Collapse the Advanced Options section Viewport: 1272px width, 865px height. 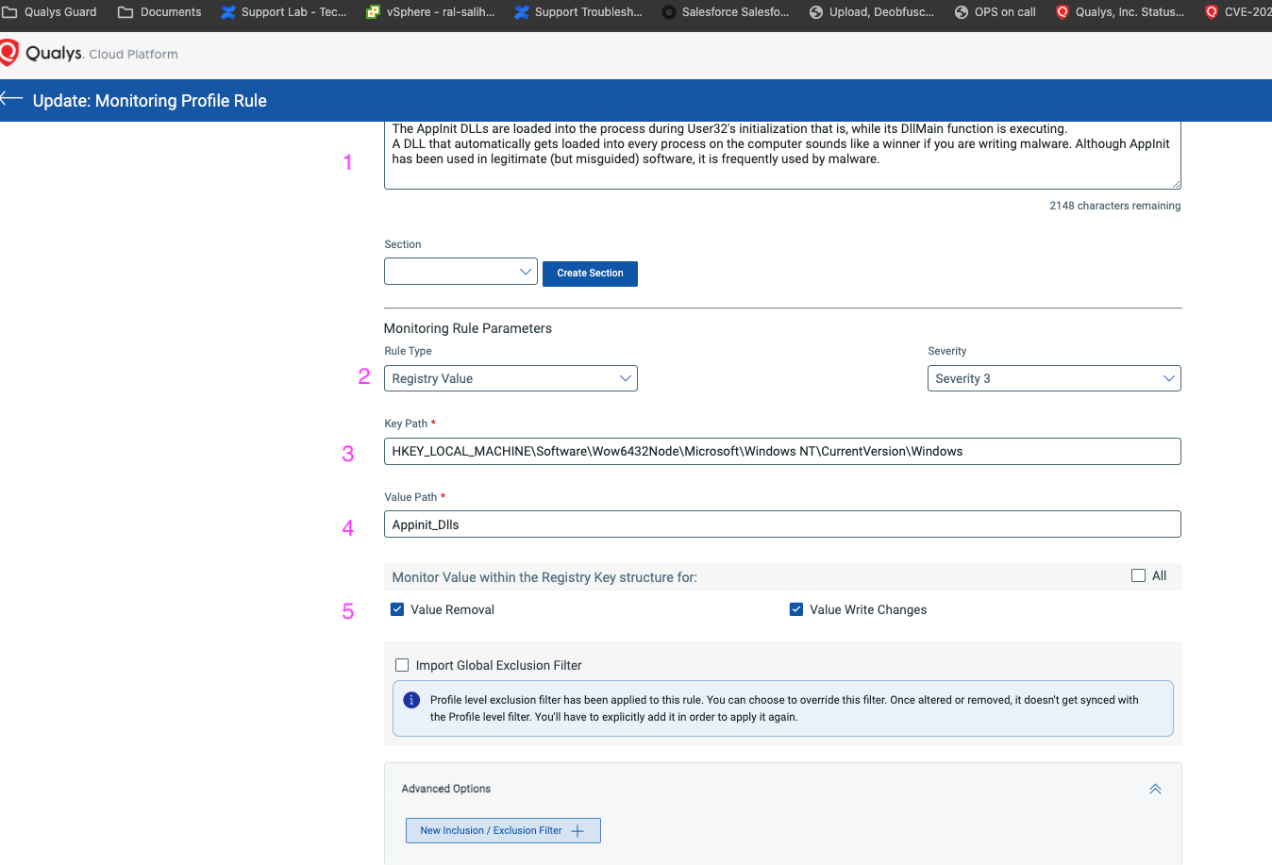[1155, 789]
